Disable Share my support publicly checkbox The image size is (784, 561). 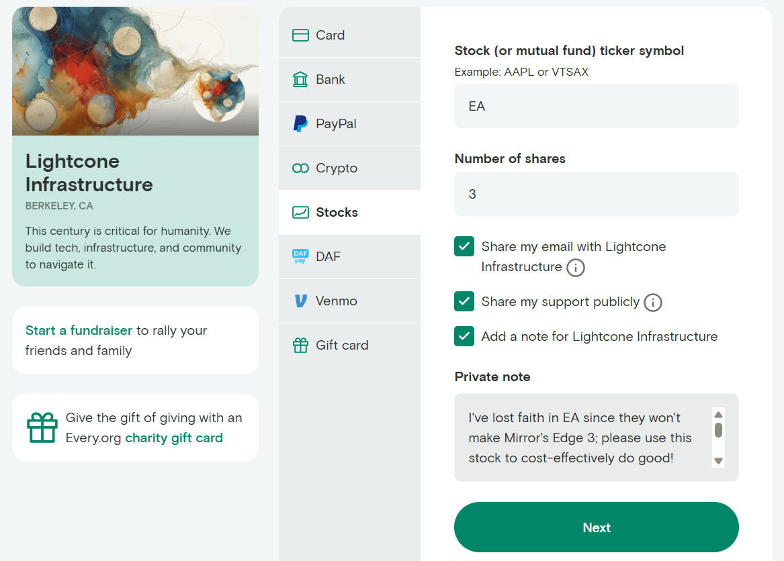(x=464, y=301)
